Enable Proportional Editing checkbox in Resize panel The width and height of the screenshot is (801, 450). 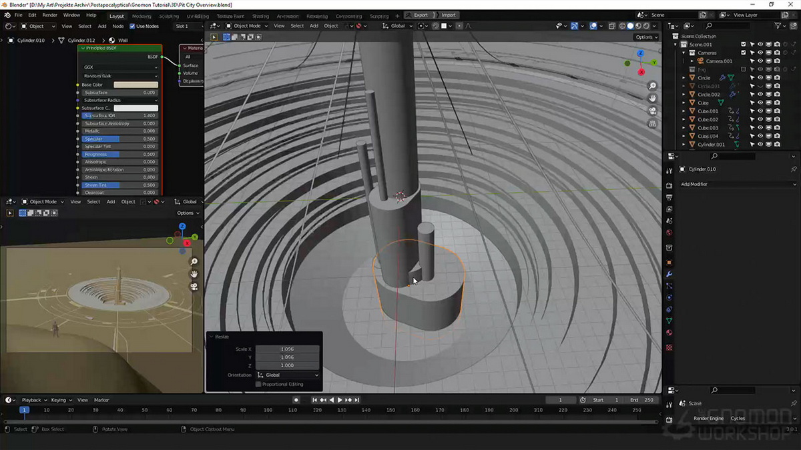click(258, 385)
